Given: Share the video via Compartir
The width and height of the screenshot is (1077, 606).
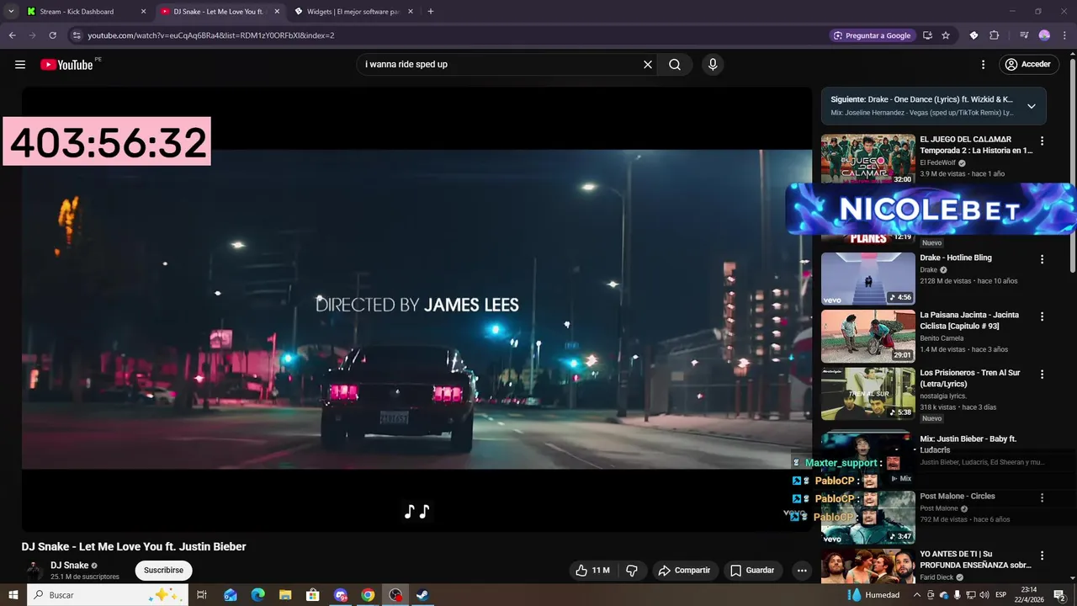Looking at the screenshot, I should 684,571.
